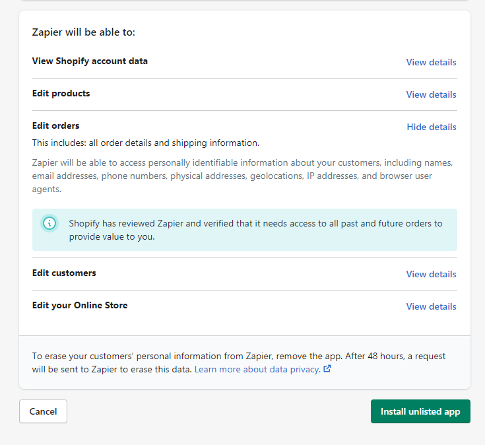Collapse Edit orders with Hide details

(x=432, y=127)
